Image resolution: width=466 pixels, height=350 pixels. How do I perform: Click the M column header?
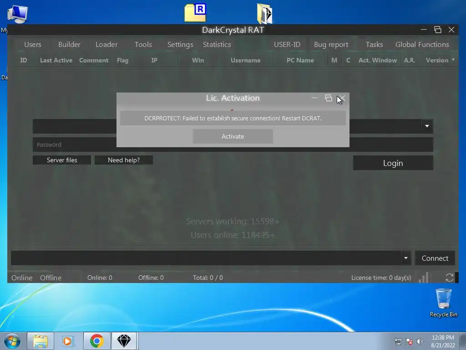334,61
